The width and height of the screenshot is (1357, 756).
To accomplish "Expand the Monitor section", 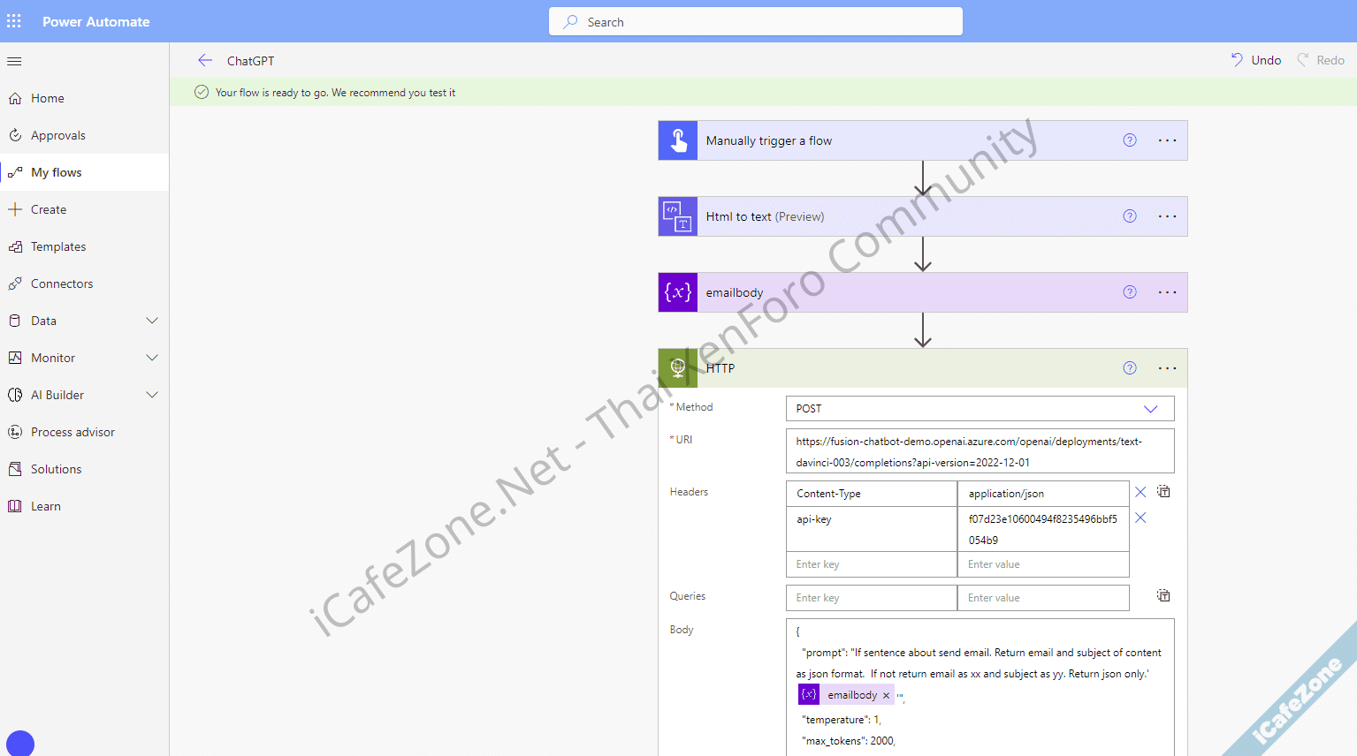I will (152, 358).
